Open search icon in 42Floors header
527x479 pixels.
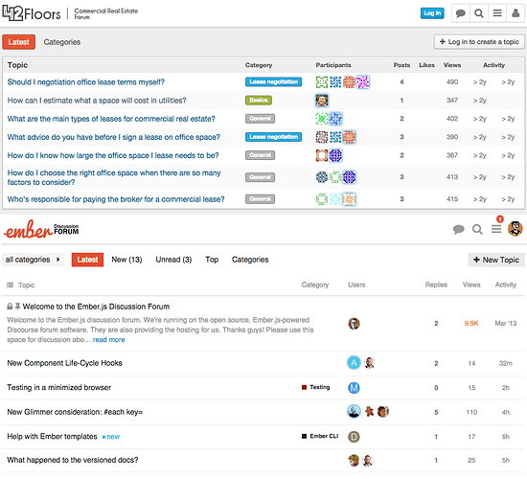478,13
